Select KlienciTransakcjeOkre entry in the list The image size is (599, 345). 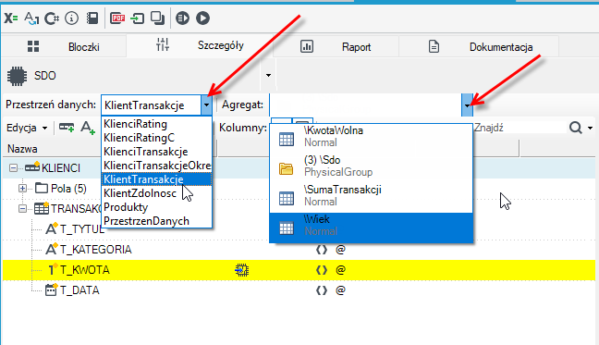point(156,166)
